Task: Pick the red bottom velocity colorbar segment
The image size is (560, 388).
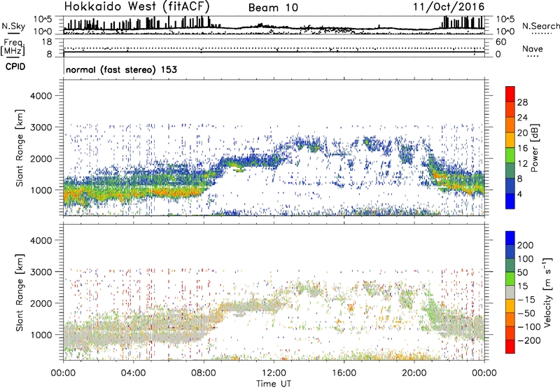Action: (x=510, y=347)
